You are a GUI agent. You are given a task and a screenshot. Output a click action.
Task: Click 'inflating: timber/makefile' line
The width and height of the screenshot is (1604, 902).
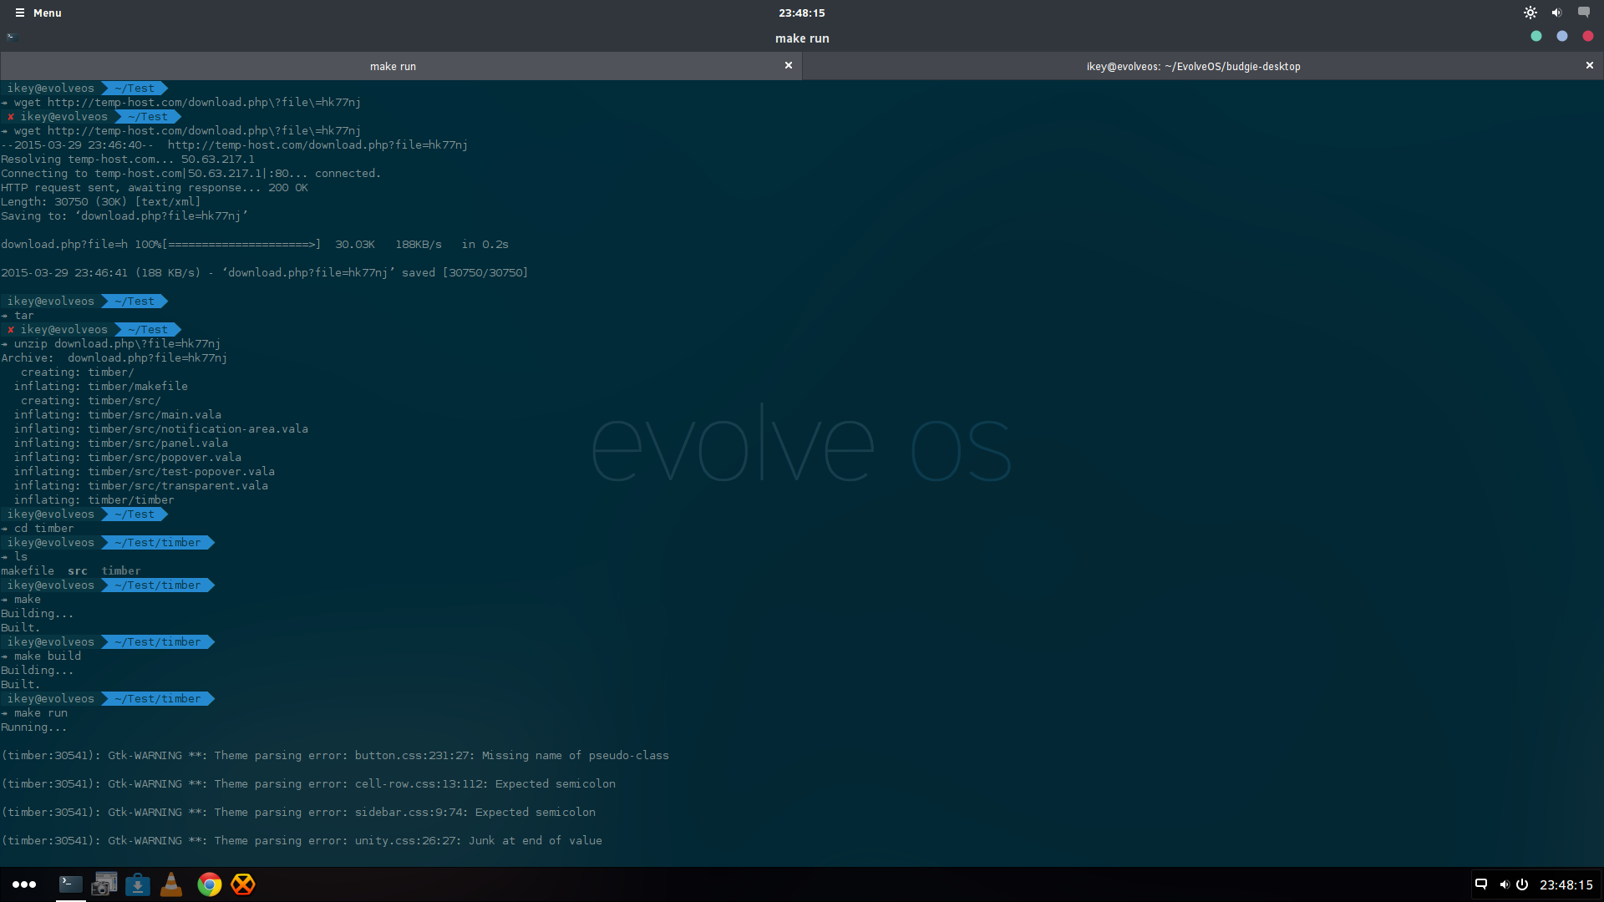[x=101, y=387]
